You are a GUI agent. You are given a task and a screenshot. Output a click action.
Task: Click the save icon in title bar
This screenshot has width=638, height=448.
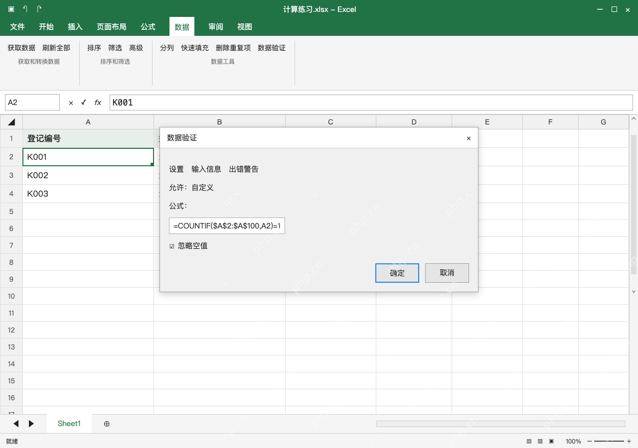click(11, 9)
